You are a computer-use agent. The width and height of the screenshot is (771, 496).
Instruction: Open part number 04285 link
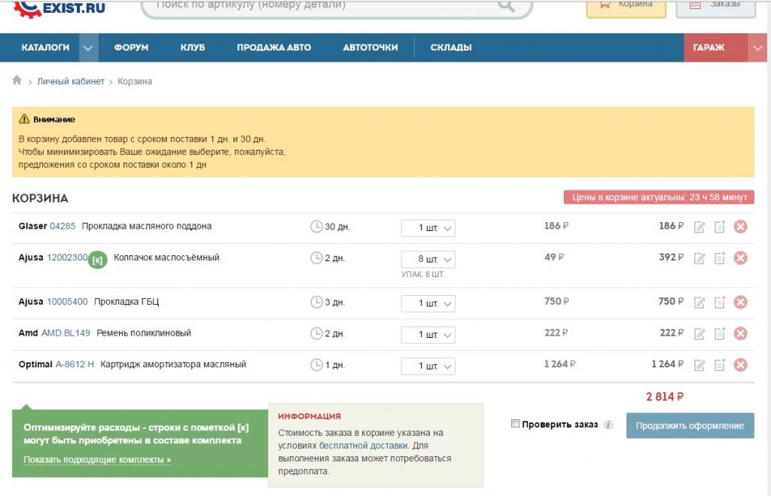(62, 226)
